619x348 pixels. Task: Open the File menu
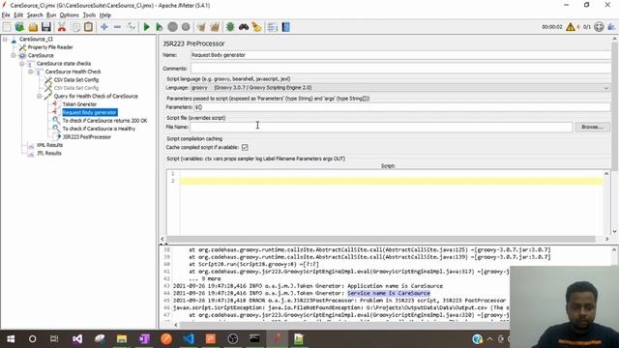(x=6, y=15)
